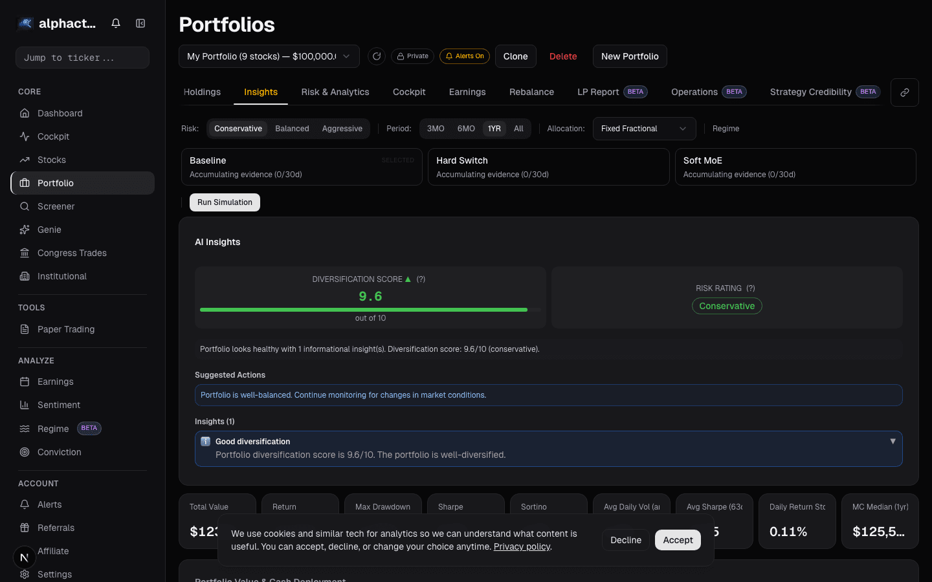Viewport: 932px width, 582px height.
Task: Switch period to 3MO
Action: [435, 129]
